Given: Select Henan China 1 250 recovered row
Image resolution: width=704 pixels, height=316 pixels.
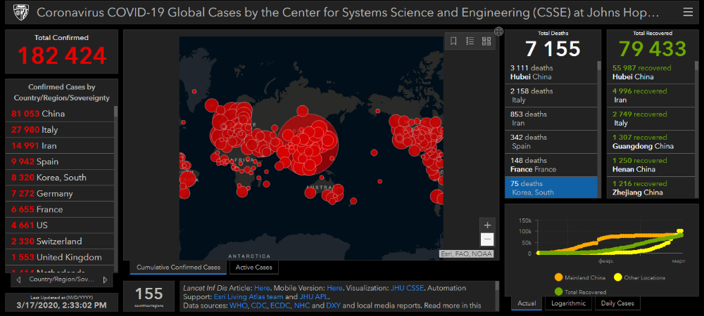Looking at the screenshot, I should (651, 165).
